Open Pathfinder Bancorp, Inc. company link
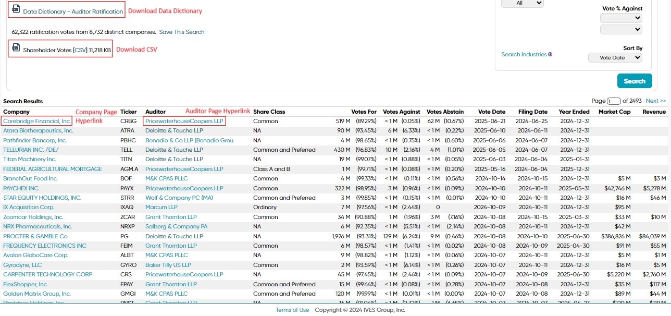Image resolution: width=671 pixels, height=316 pixels. [x=35, y=140]
